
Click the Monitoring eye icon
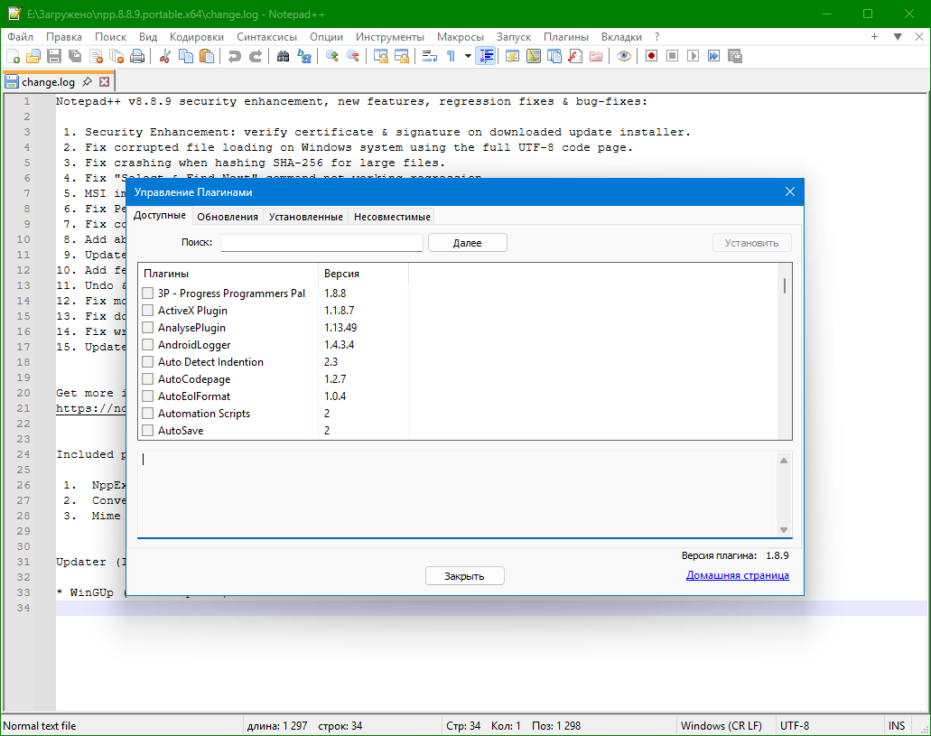click(x=623, y=56)
